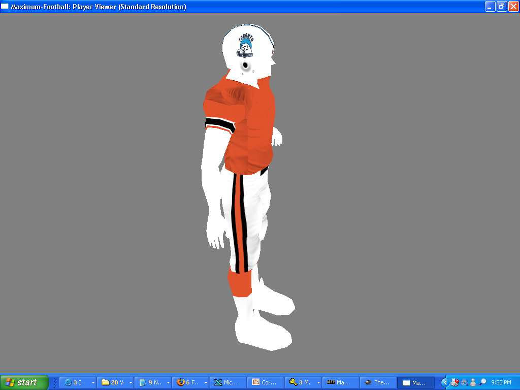The height and width of the screenshot is (390, 520).
Task: Click the Toronto Northmen helmet logo
Action: (x=246, y=45)
